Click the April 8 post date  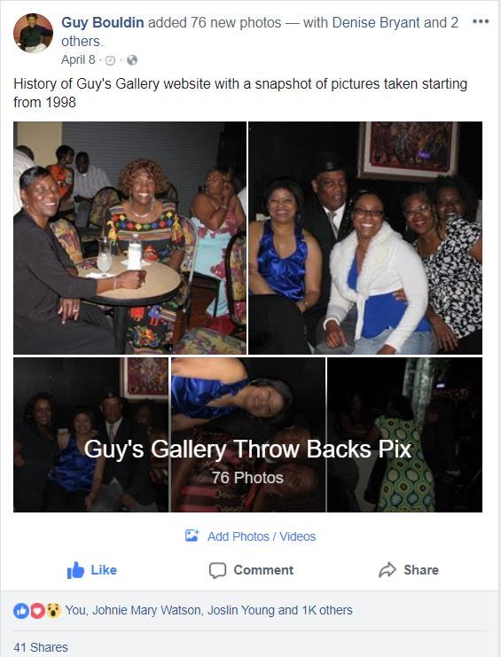tap(78, 59)
